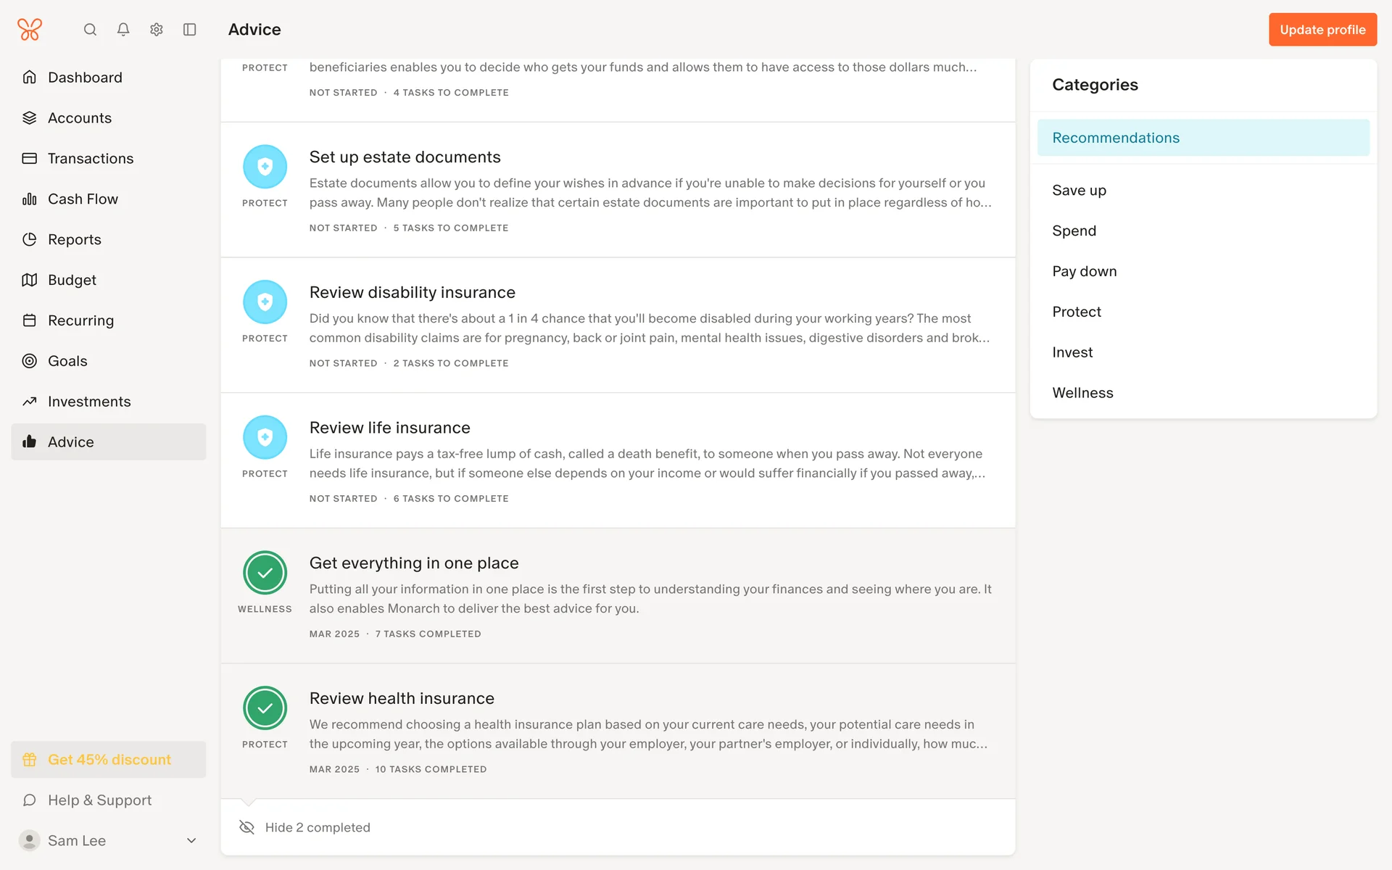This screenshot has width=1392, height=870.
Task: Click the shield icon for estate documents
Action: pyautogui.click(x=265, y=167)
